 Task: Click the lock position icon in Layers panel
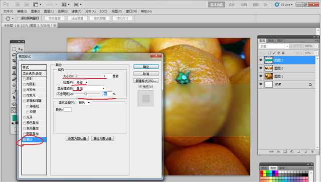279,53
